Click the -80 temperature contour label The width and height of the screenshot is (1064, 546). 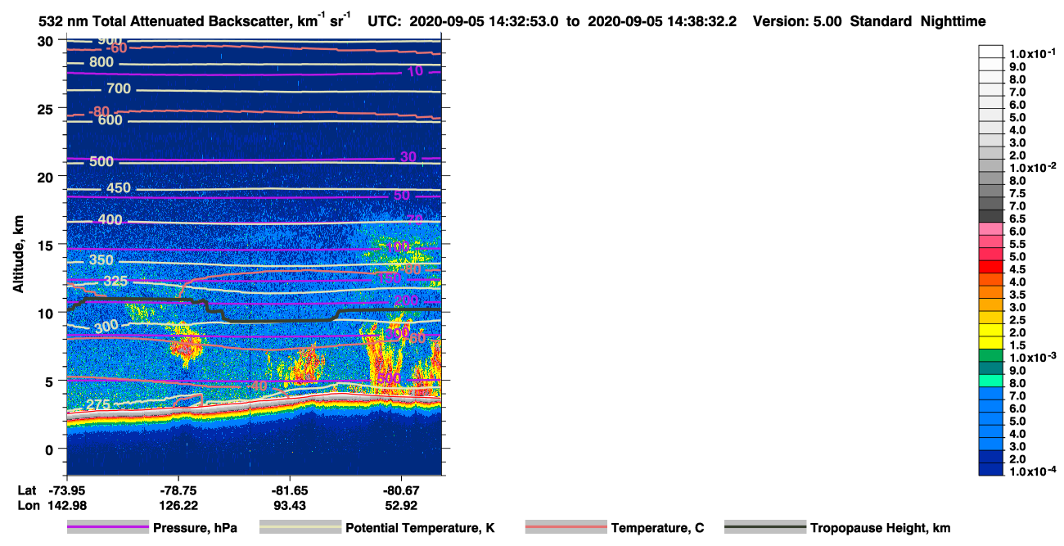pyautogui.click(x=99, y=111)
